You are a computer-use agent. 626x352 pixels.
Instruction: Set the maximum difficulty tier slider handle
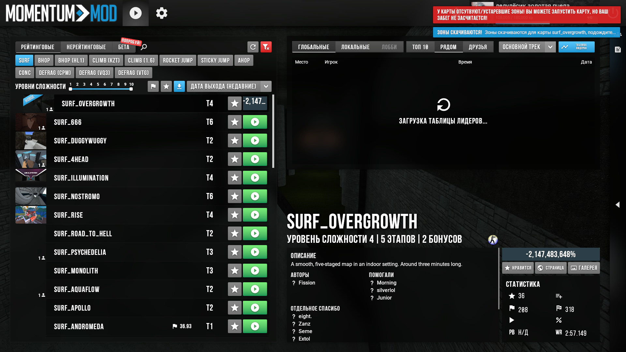131,89
